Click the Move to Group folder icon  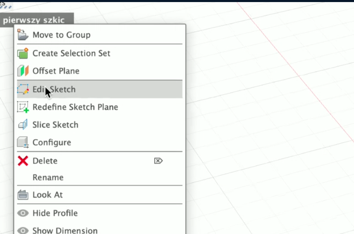(23, 35)
